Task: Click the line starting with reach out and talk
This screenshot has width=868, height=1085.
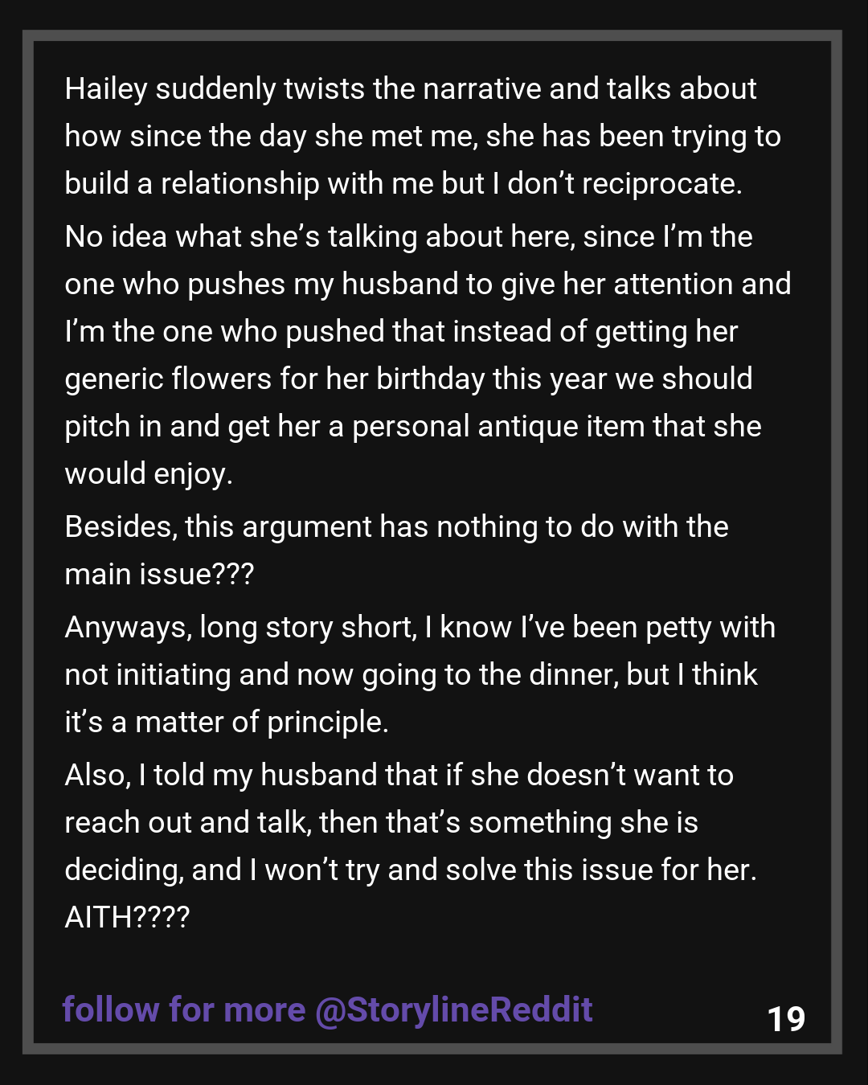Action: [381, 823]
